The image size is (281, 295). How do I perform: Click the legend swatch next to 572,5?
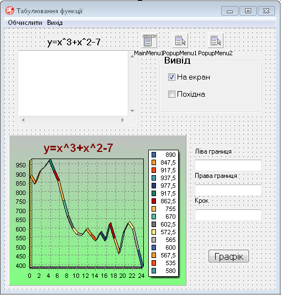click(154, 232)
